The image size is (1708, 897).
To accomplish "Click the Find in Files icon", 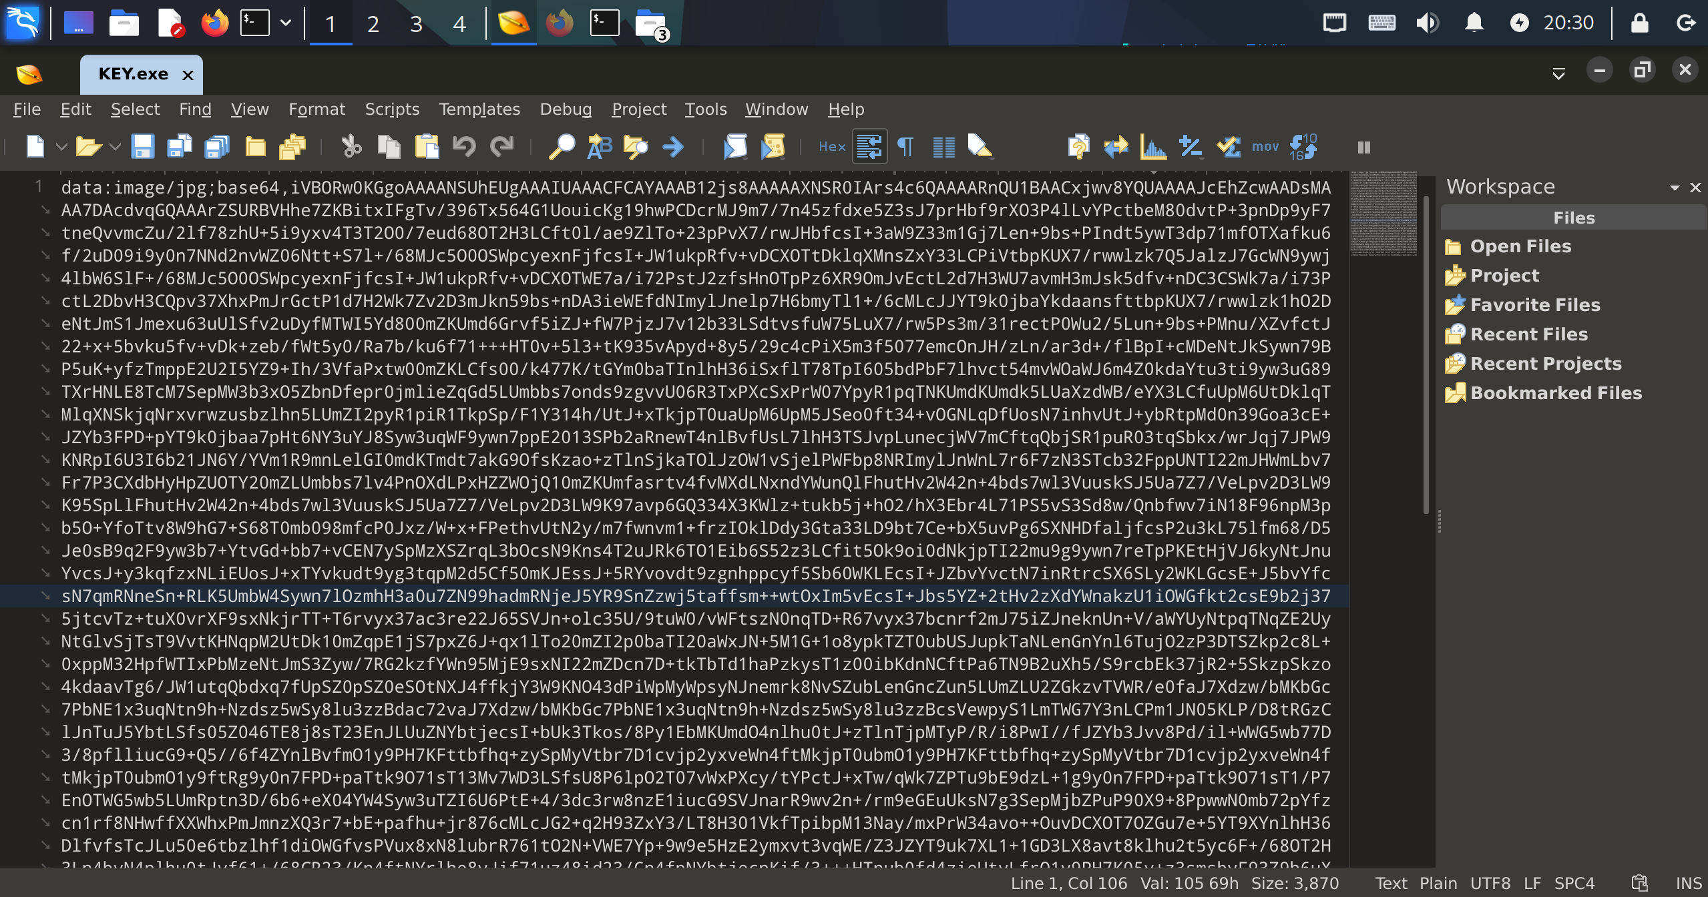I will point(635,146).
